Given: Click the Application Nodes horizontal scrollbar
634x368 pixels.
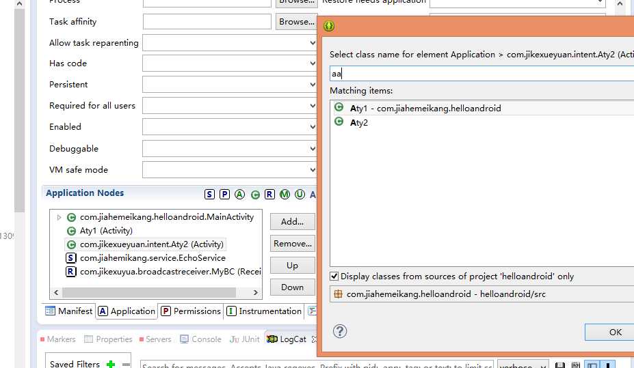Looking at the screenshot, I should tap(149, 292).
